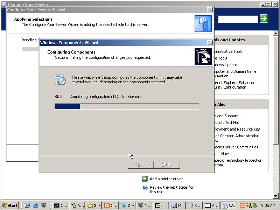This screenshot has width=280, height=210.
Task: Open Windows Server Communities link
Action: (x=236, y=147)
